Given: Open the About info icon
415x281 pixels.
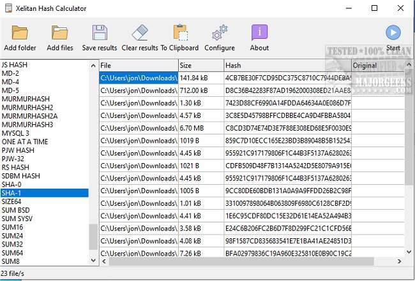Looking at the screenshot, I should point(259,32).
